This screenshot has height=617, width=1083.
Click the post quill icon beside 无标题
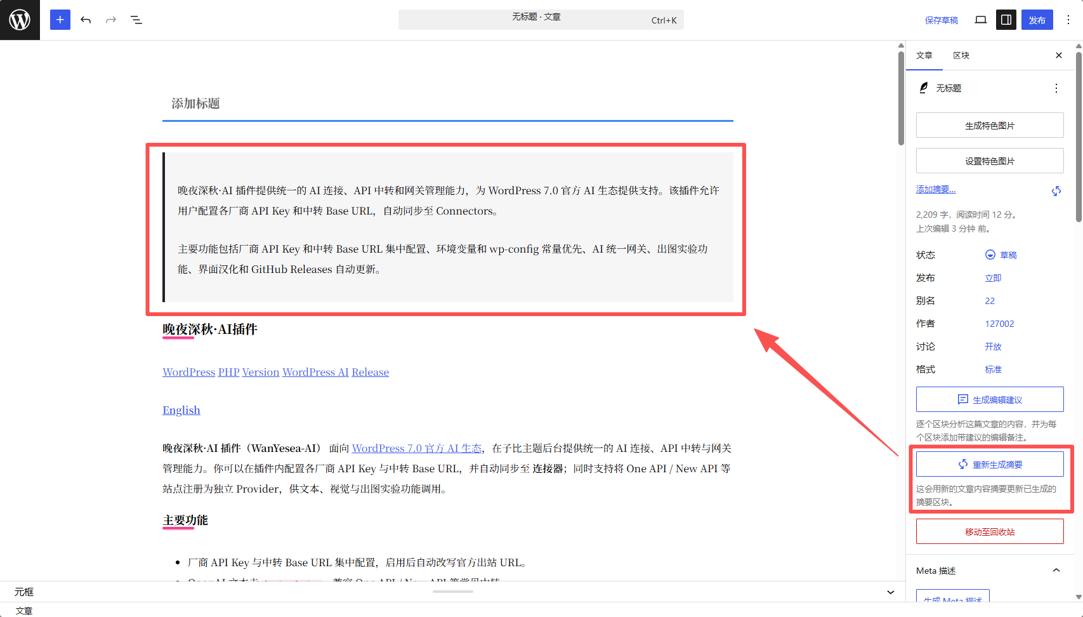(x=924, y=88)
